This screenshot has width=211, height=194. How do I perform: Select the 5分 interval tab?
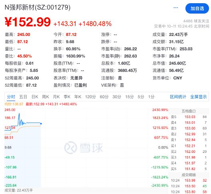(141, 97)
